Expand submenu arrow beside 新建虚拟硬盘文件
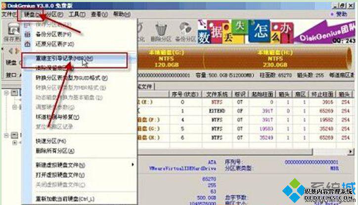Image resolution: width=358 pixels, height=205 pixels. [x=133, y=164]
